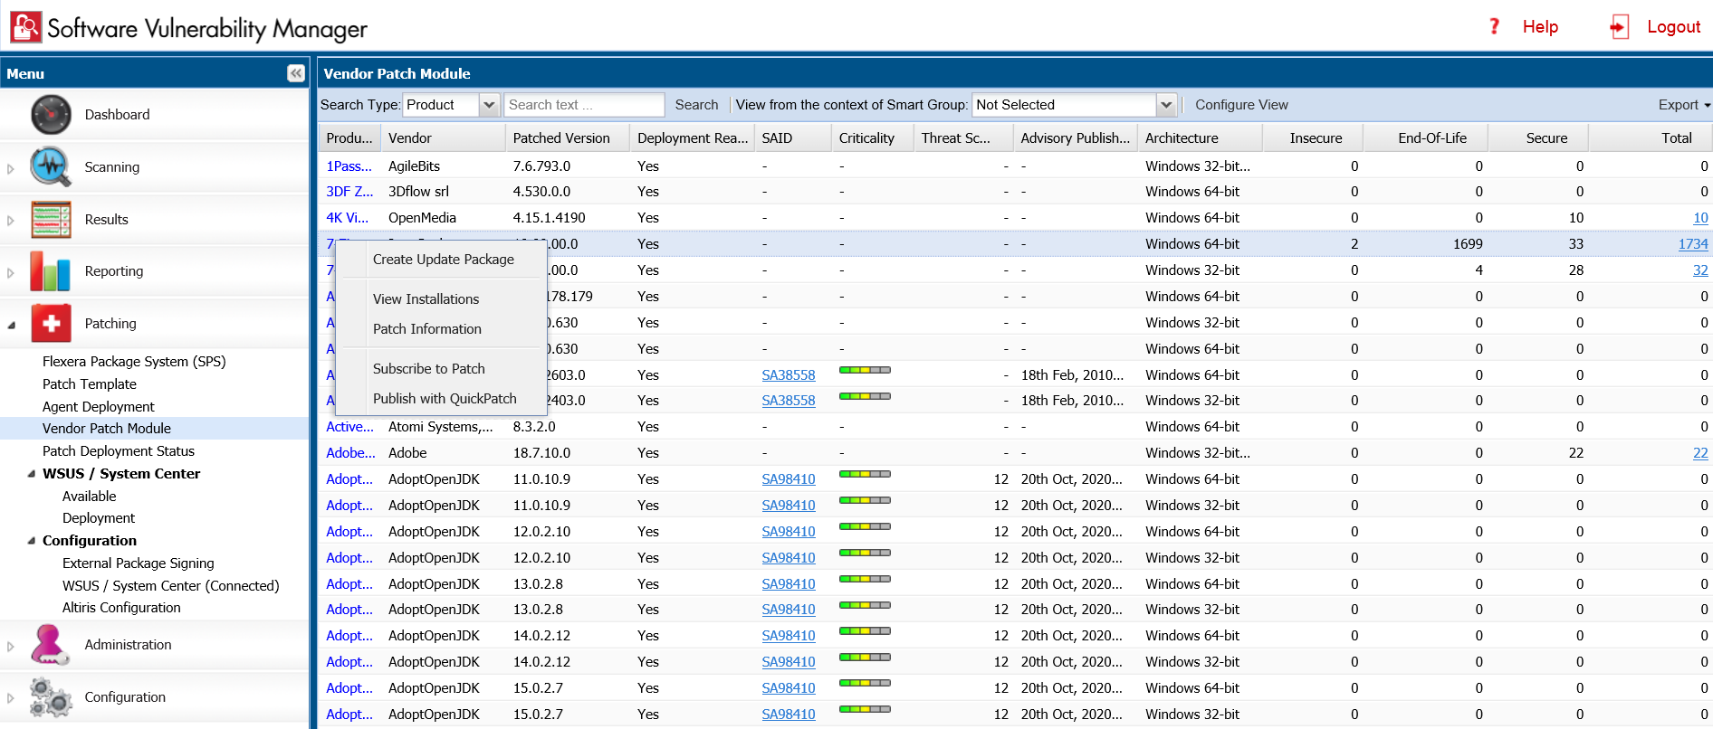Click the red Help question mark icon
The width and height of the screenshot is (1713, 729).
(1495, 27)
